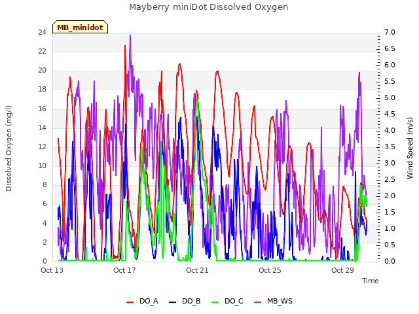Select the DO_A legend entry
The height and width of the screenshot is (314, 419).
click(142, 301)
